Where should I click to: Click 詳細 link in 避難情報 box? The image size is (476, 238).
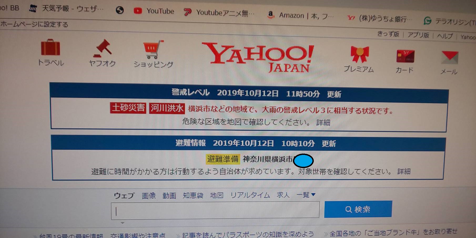click(x=404, y=171)
